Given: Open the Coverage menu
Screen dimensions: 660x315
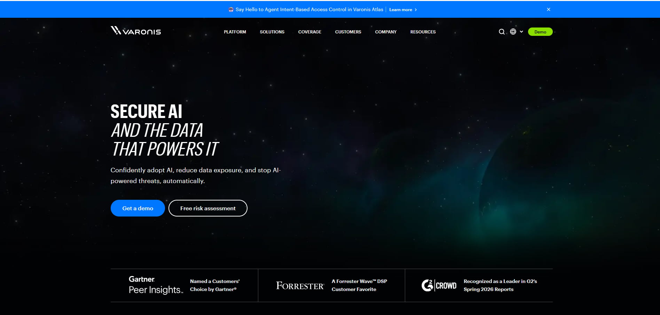Looking at the screenshot, I should click(x=310, y=32).
